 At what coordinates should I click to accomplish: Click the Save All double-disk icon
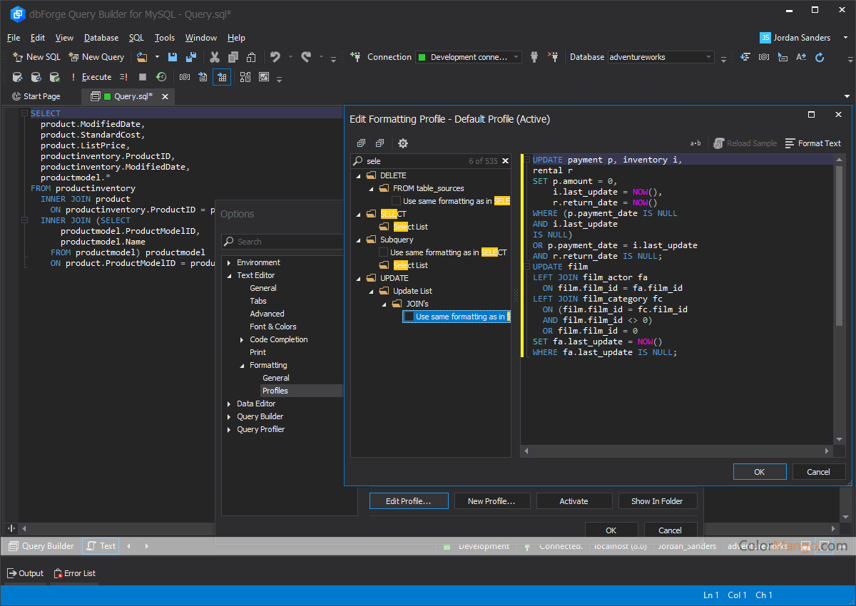point(191,57)
